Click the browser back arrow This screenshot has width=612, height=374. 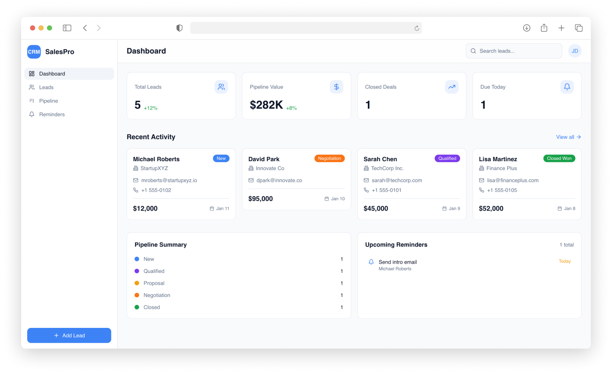pos(85,28)
